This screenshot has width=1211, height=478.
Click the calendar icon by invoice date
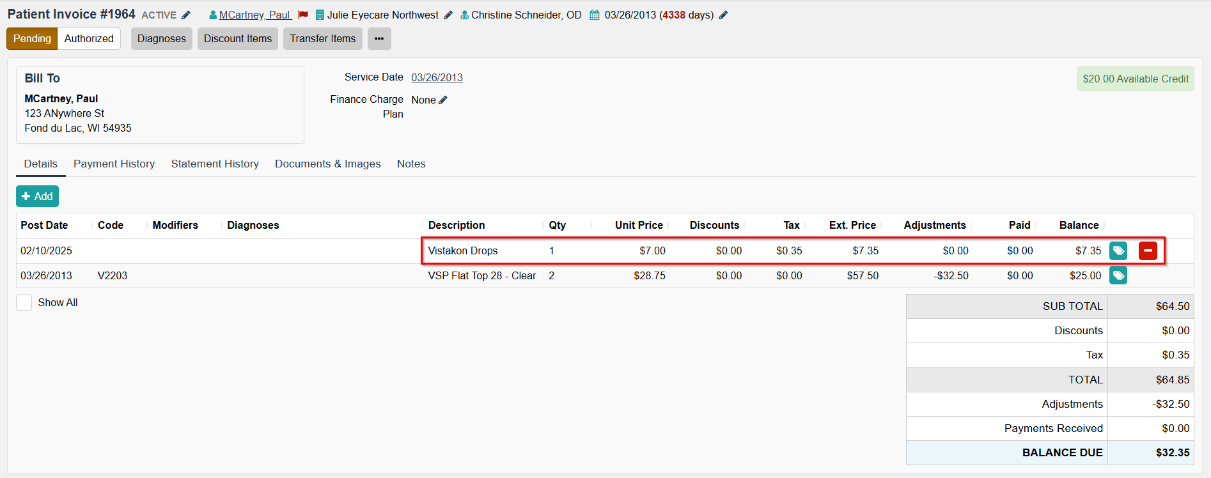[595, 15]
